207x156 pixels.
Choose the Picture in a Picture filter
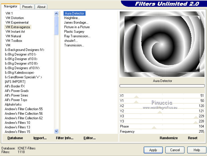click(x=77, y=27)
